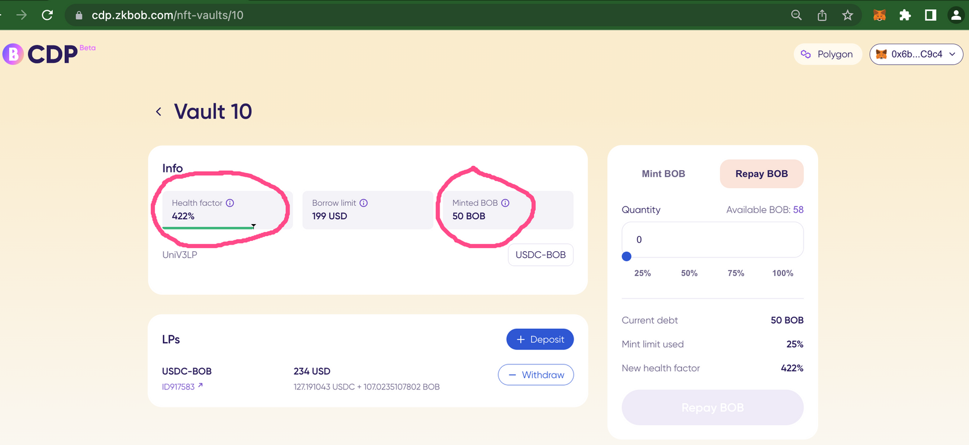Bookmark this page with the star icon
This screenshot has width=969, height=445.
point(847,15)
